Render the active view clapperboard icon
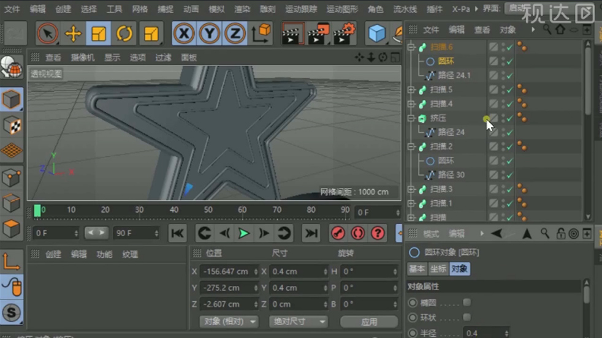Viewport: 602px width, 338px height. (292, 34)
